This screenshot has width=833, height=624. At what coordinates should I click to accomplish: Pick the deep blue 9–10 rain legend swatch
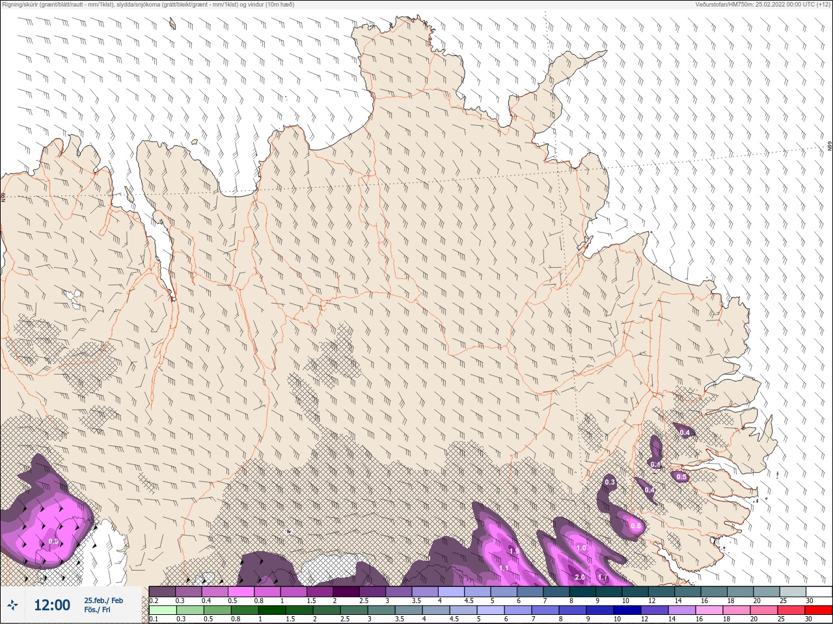click(599, 610)
